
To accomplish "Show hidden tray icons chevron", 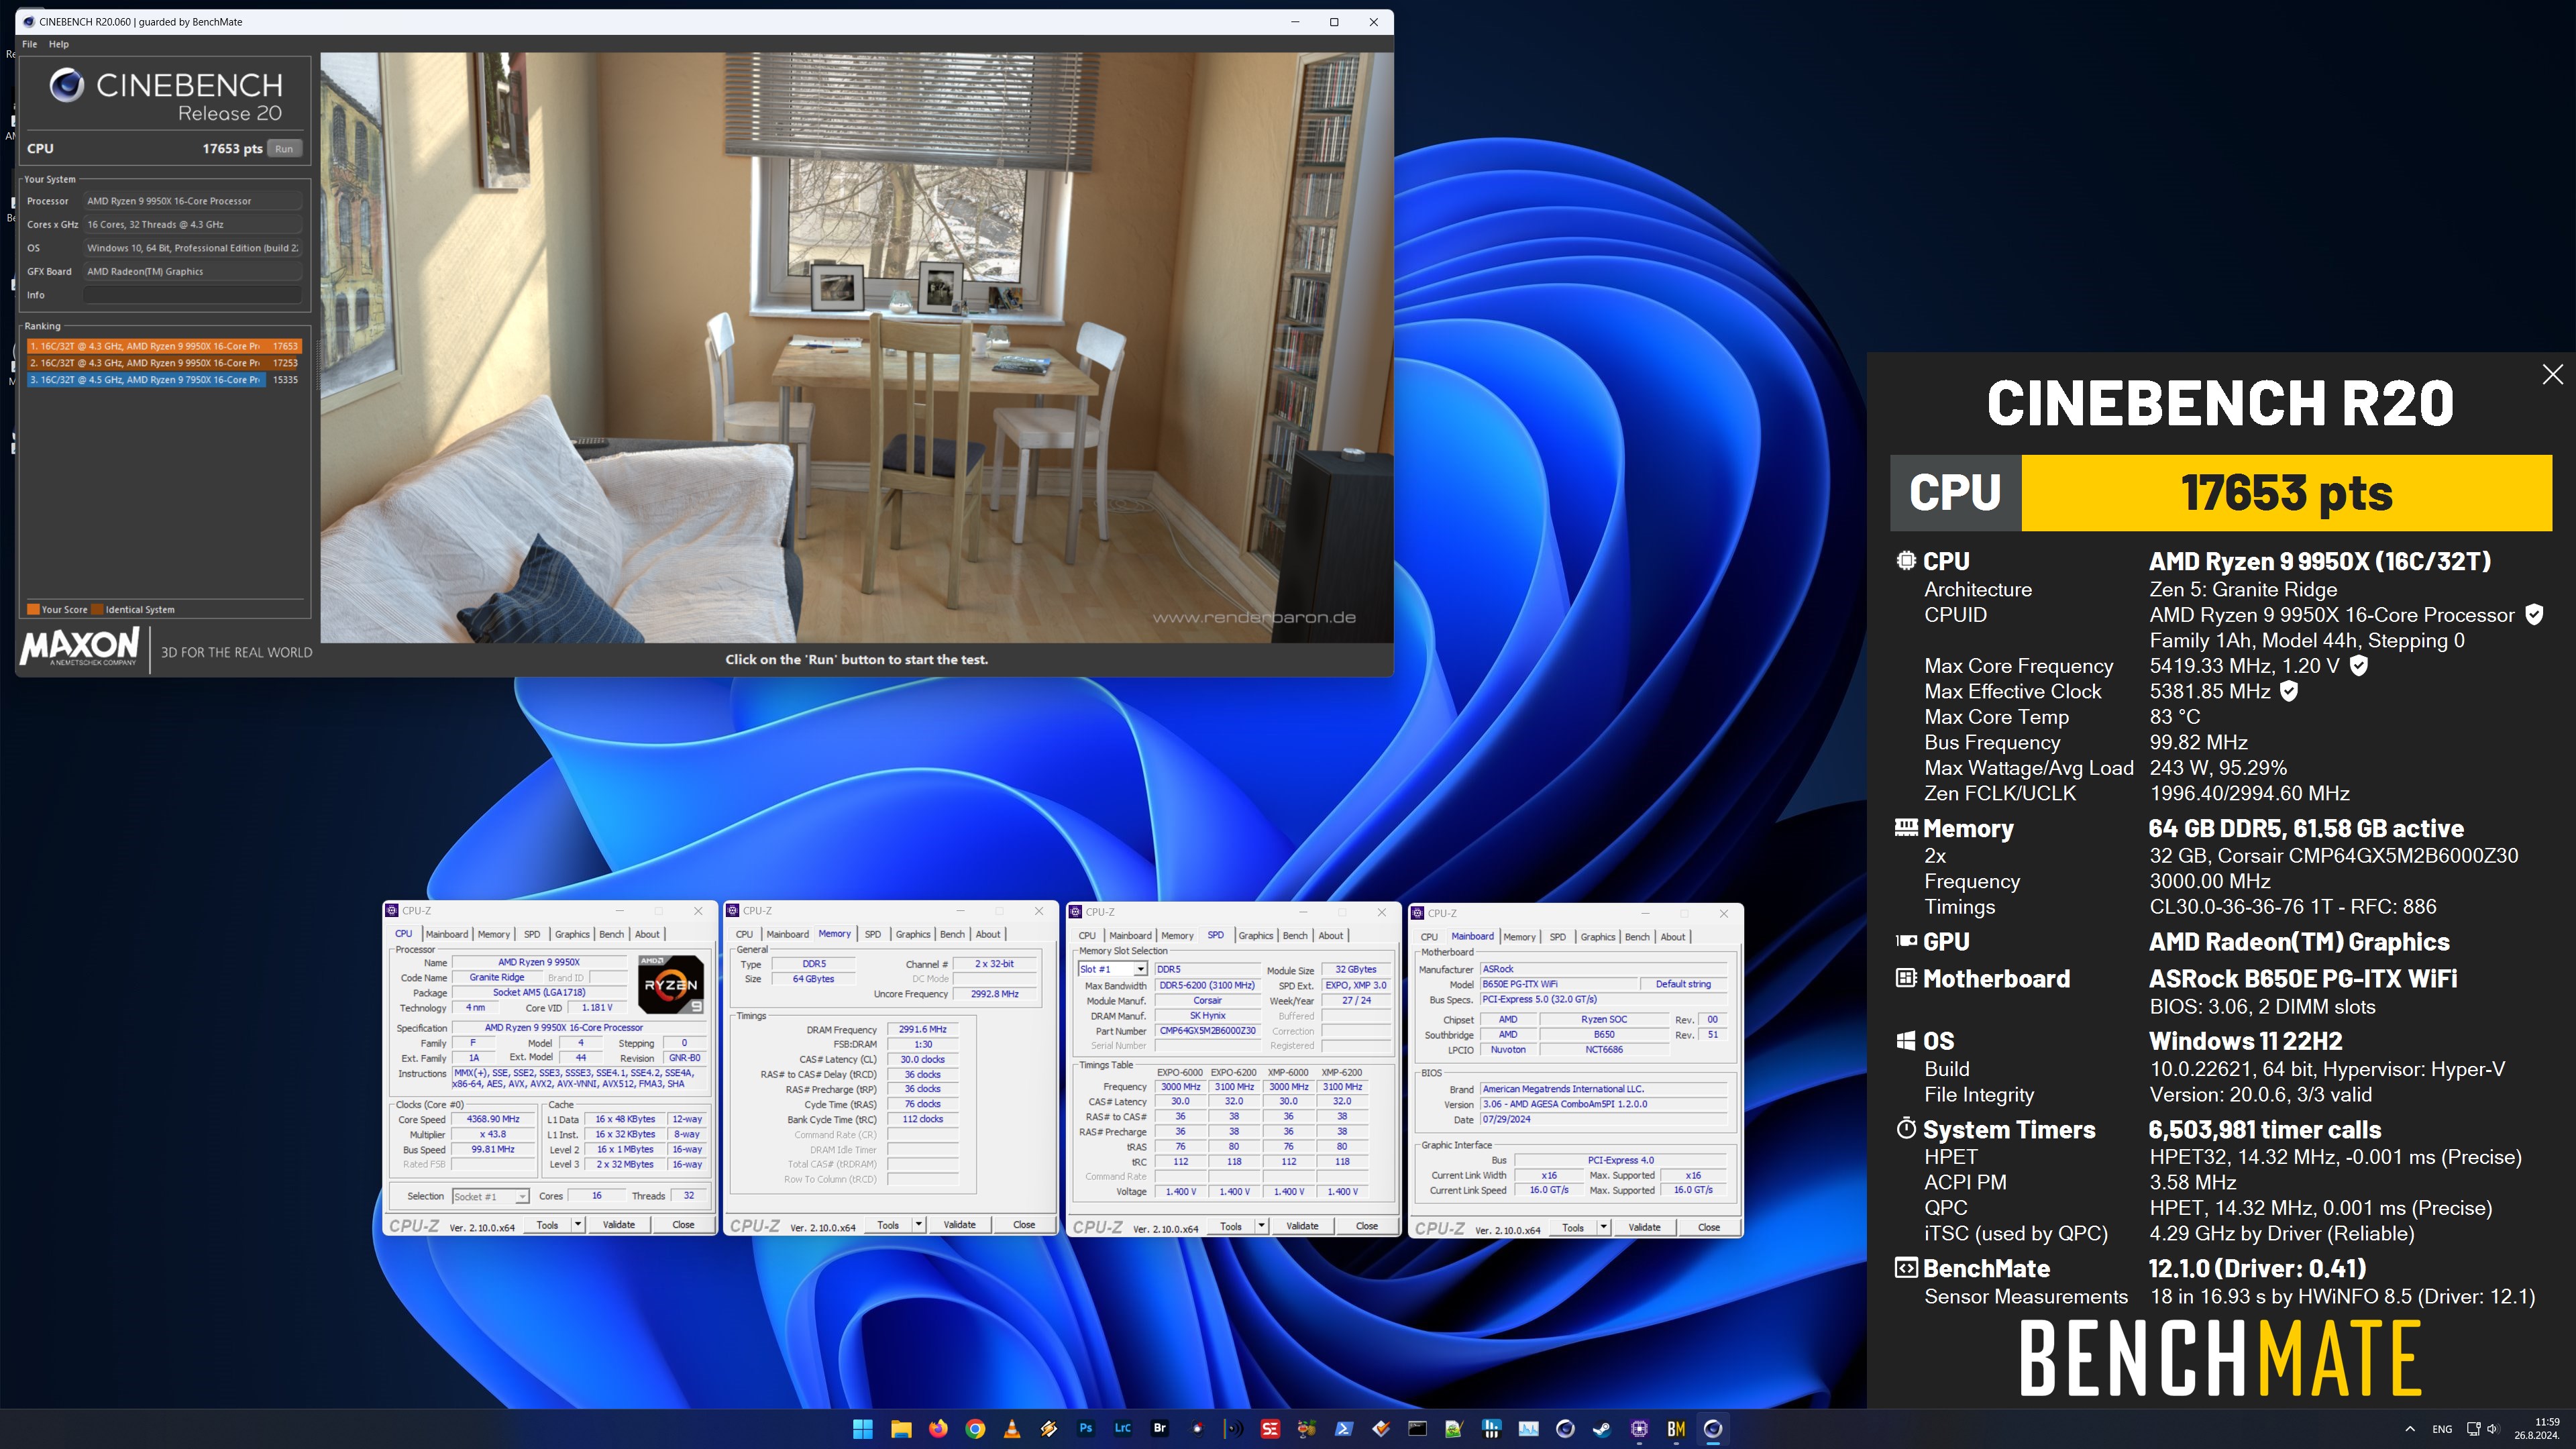I will (2410, 1429).
